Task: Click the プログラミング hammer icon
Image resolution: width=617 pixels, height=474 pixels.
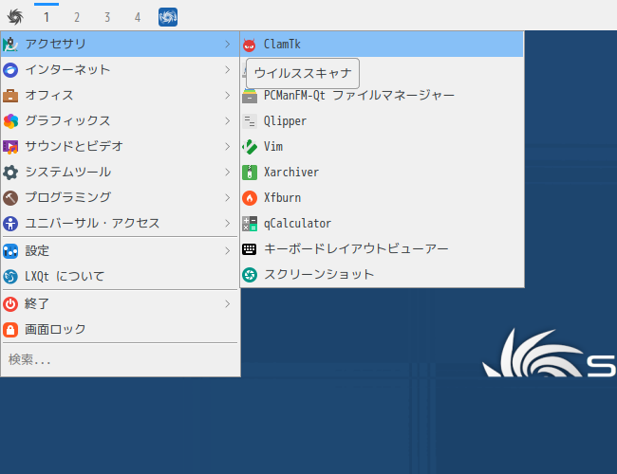Action: (x=10, y=198)
